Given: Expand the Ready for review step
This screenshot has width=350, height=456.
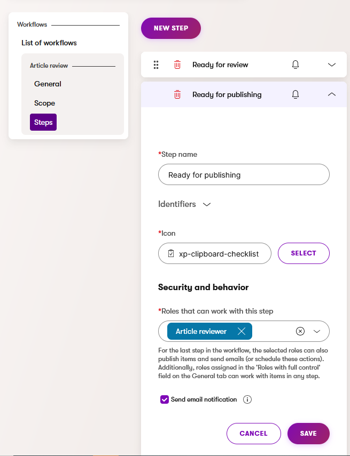Looking at the screenshot, I should (332, 65).
